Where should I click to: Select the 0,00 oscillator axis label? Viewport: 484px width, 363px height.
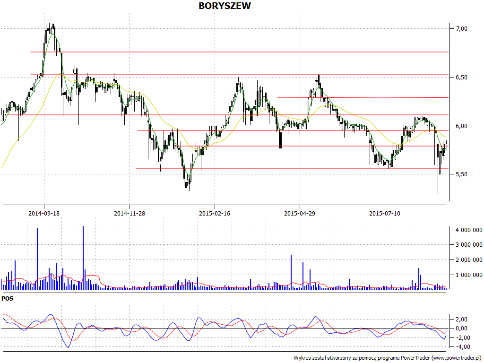[x=461, y=328]
